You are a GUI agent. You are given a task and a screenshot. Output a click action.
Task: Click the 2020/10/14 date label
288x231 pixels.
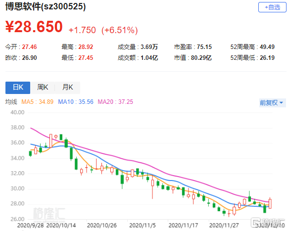(x=61, y=225)
